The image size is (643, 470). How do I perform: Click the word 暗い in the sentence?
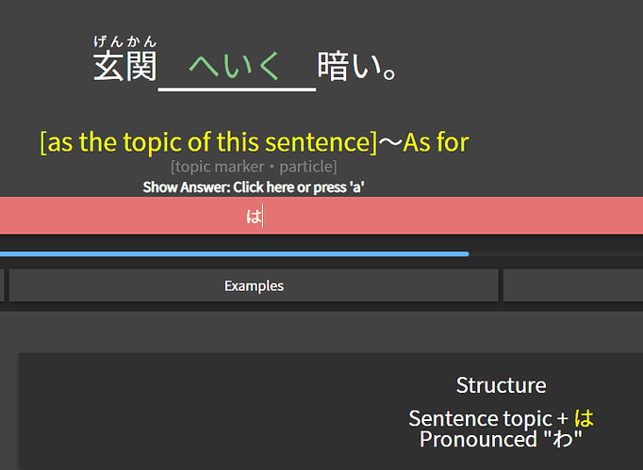350,66
